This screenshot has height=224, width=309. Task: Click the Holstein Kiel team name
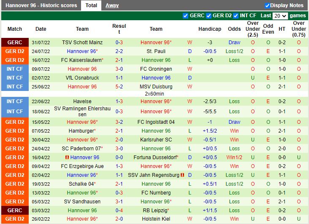(156, 219)
